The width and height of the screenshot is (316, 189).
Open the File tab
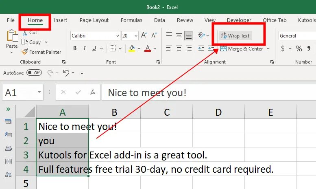coord(11,20)
